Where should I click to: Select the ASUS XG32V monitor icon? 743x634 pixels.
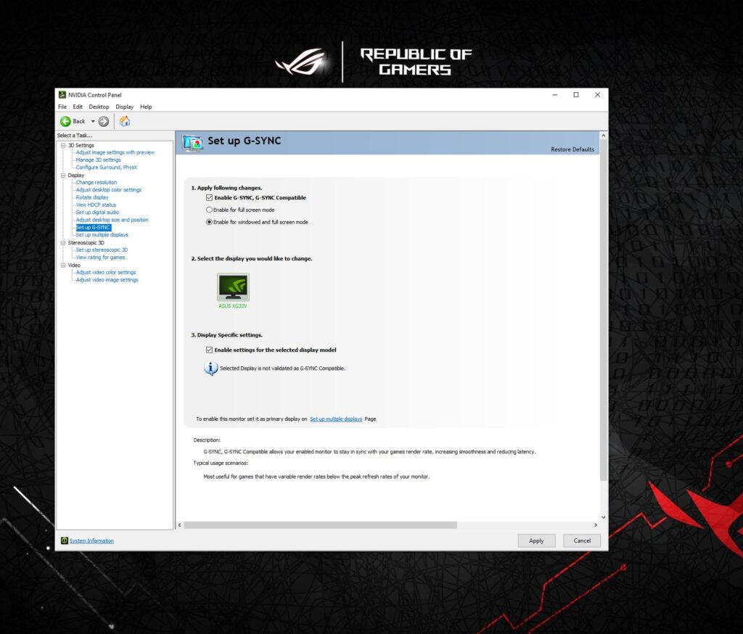click(x=233, y=287)
